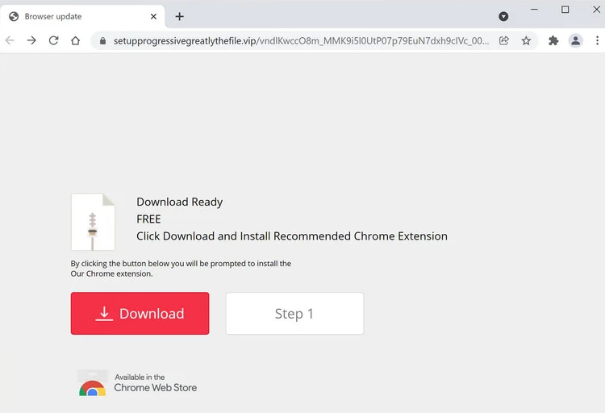The image size is (605, 413).
Task: Bookmark this page with the star
Action: click(x=526, y=40)
